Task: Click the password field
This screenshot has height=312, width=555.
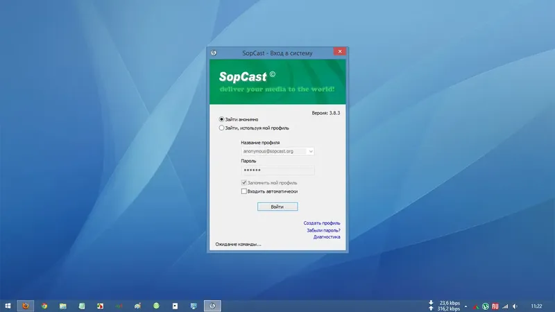Action: [x=277, y=170]
